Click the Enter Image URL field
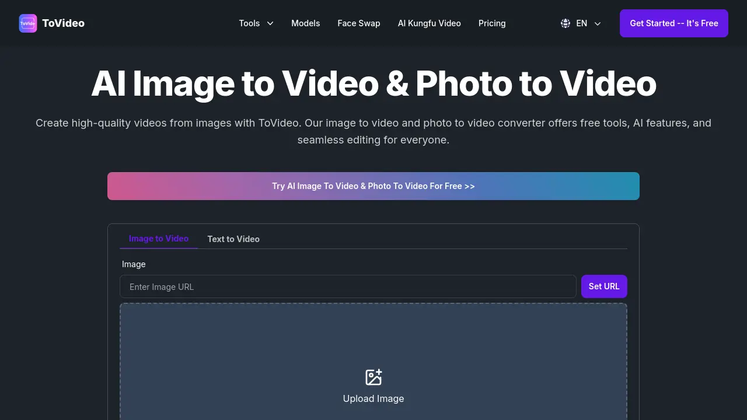Screen dimensions: 747x420 click(x=348, y=286)
